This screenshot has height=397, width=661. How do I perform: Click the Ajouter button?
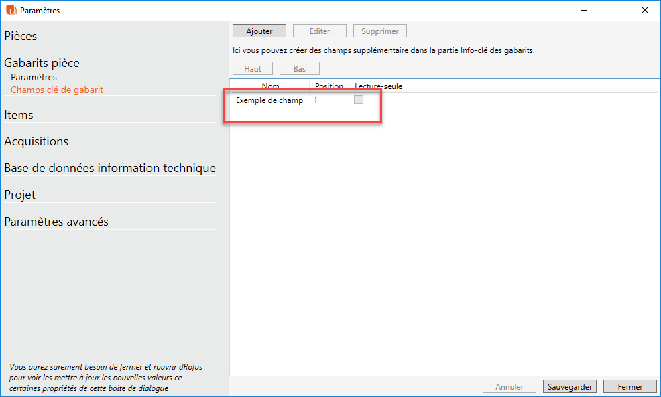tap(259, 31)
